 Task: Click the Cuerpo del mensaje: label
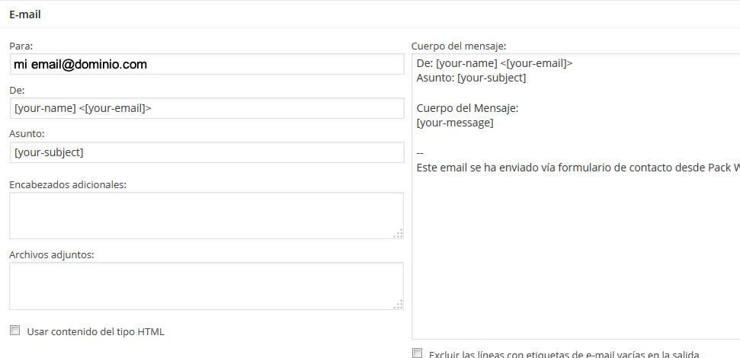coord(459,46)
